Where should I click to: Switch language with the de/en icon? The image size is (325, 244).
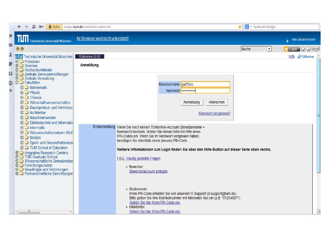315,49
